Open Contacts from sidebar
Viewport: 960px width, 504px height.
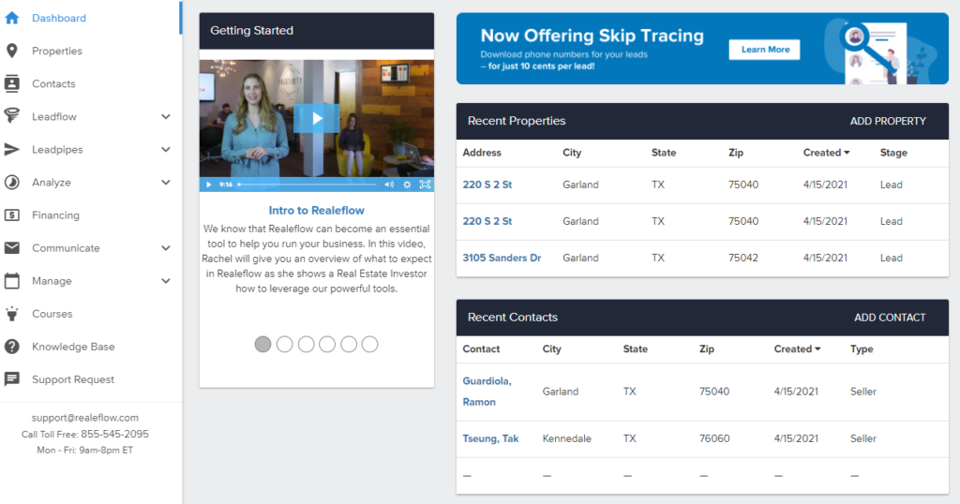pos(53,83)
